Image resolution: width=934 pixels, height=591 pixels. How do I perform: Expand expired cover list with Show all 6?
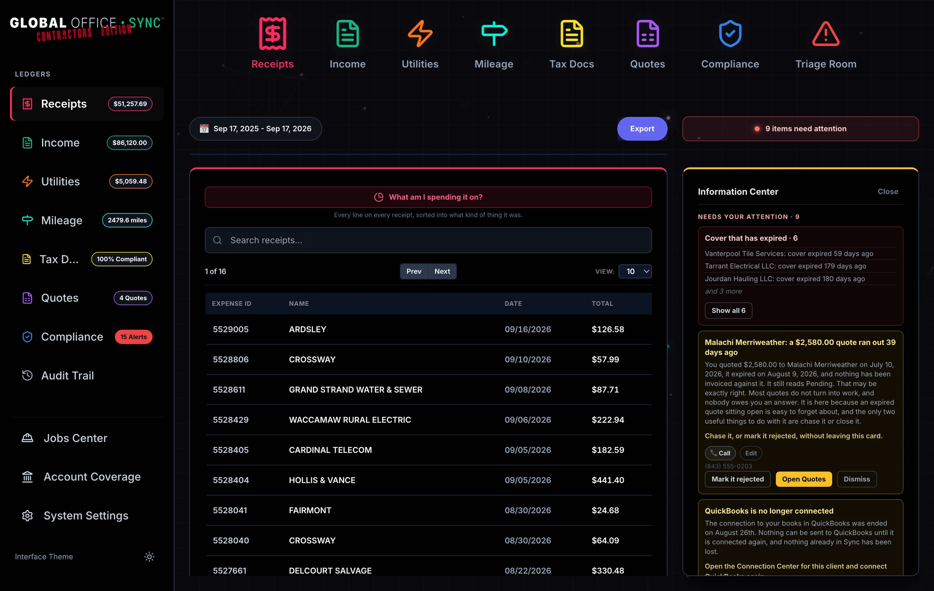point(729,311)
